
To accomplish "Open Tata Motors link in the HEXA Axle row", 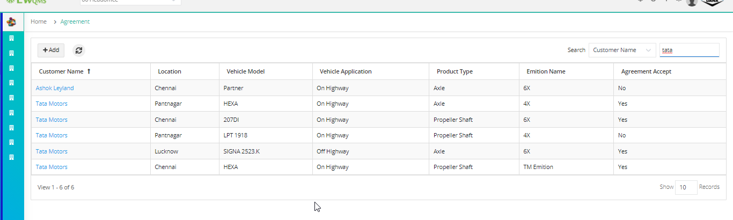I will click(x=52, y=104).
